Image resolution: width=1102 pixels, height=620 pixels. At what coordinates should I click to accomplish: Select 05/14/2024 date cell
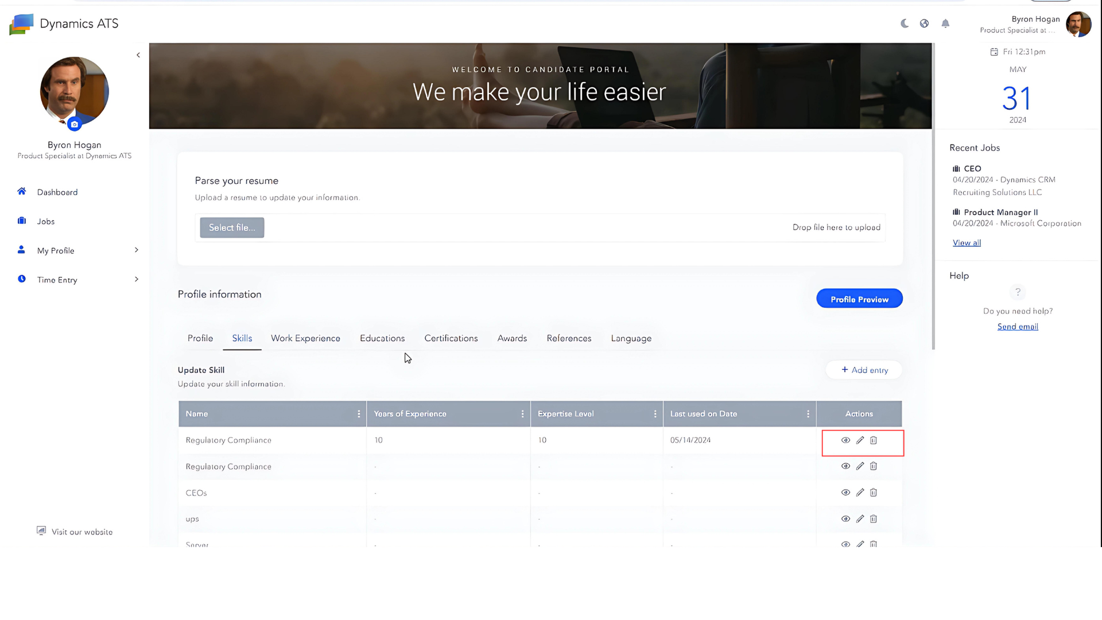[739, 440]
